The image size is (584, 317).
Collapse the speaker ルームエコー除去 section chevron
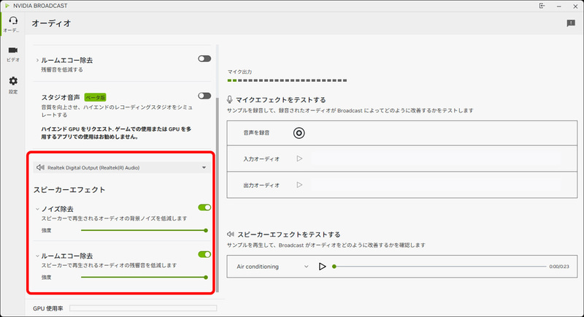[x=37, y=256]
